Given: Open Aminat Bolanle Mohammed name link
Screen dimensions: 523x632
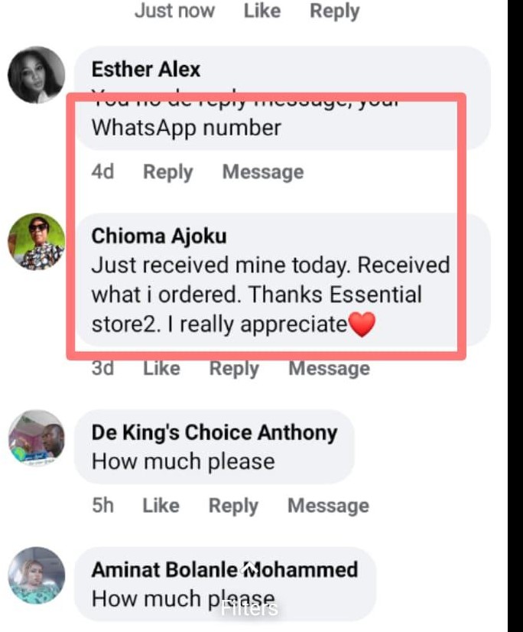Looking at the screenshot, I should click(225, 570).
